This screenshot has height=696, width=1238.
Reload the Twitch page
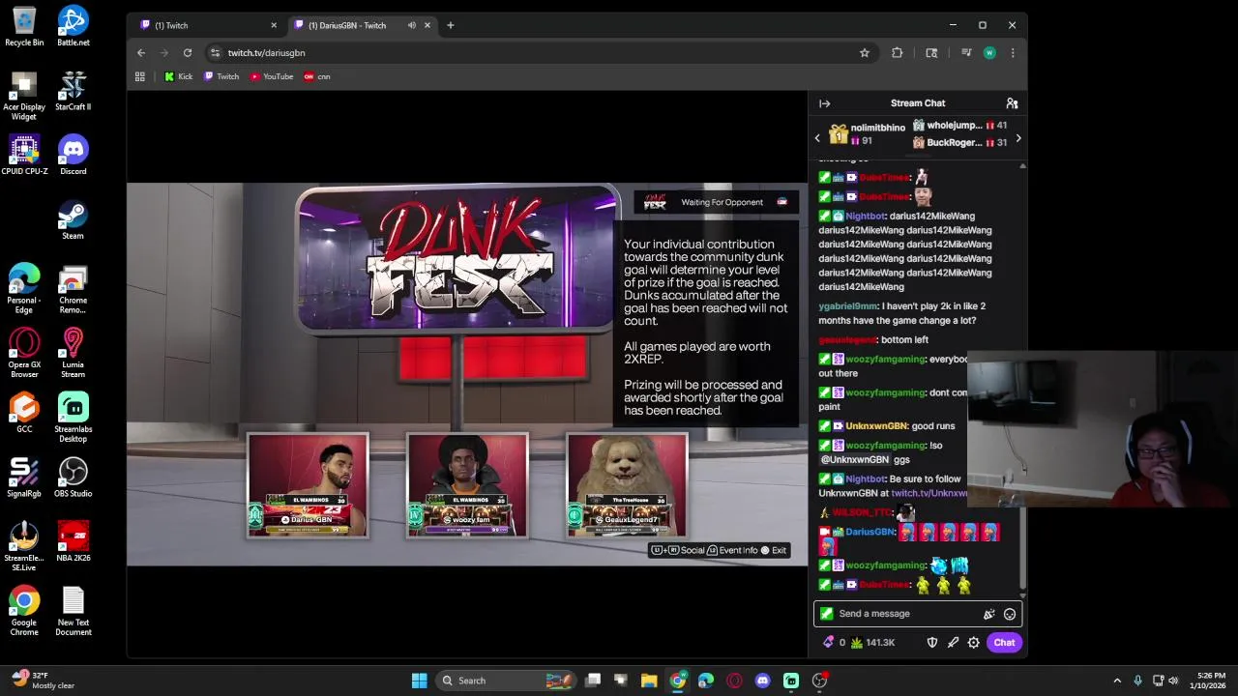coord(188,53)
